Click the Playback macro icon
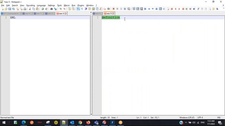This screenshot has width=225, height=126. click(x=121, y=9)
